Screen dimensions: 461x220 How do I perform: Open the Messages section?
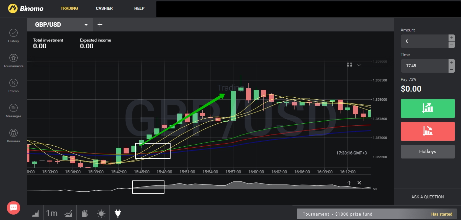click(x=14, y=111)
